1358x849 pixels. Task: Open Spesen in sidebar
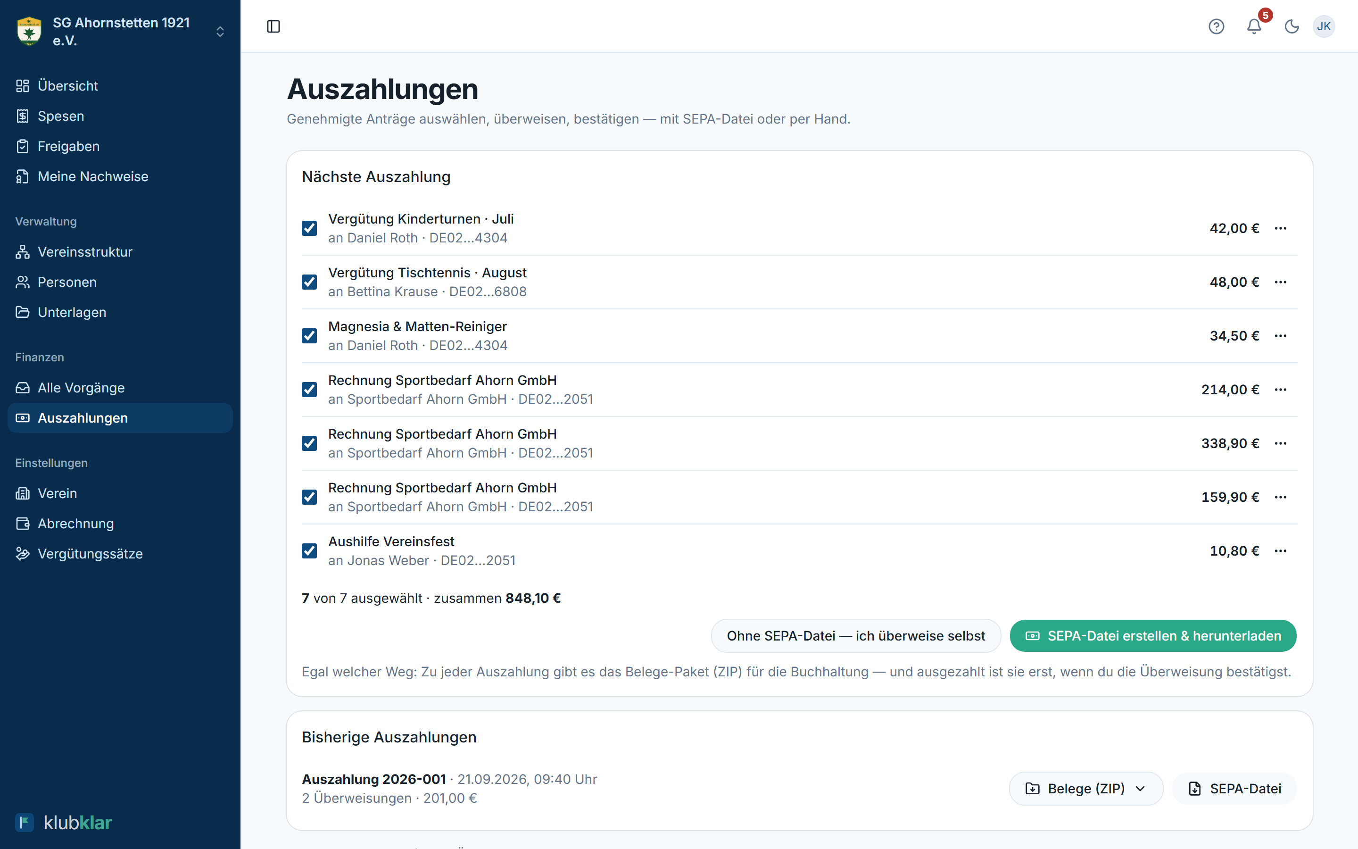pyautogui.click(x=120, y=116)
